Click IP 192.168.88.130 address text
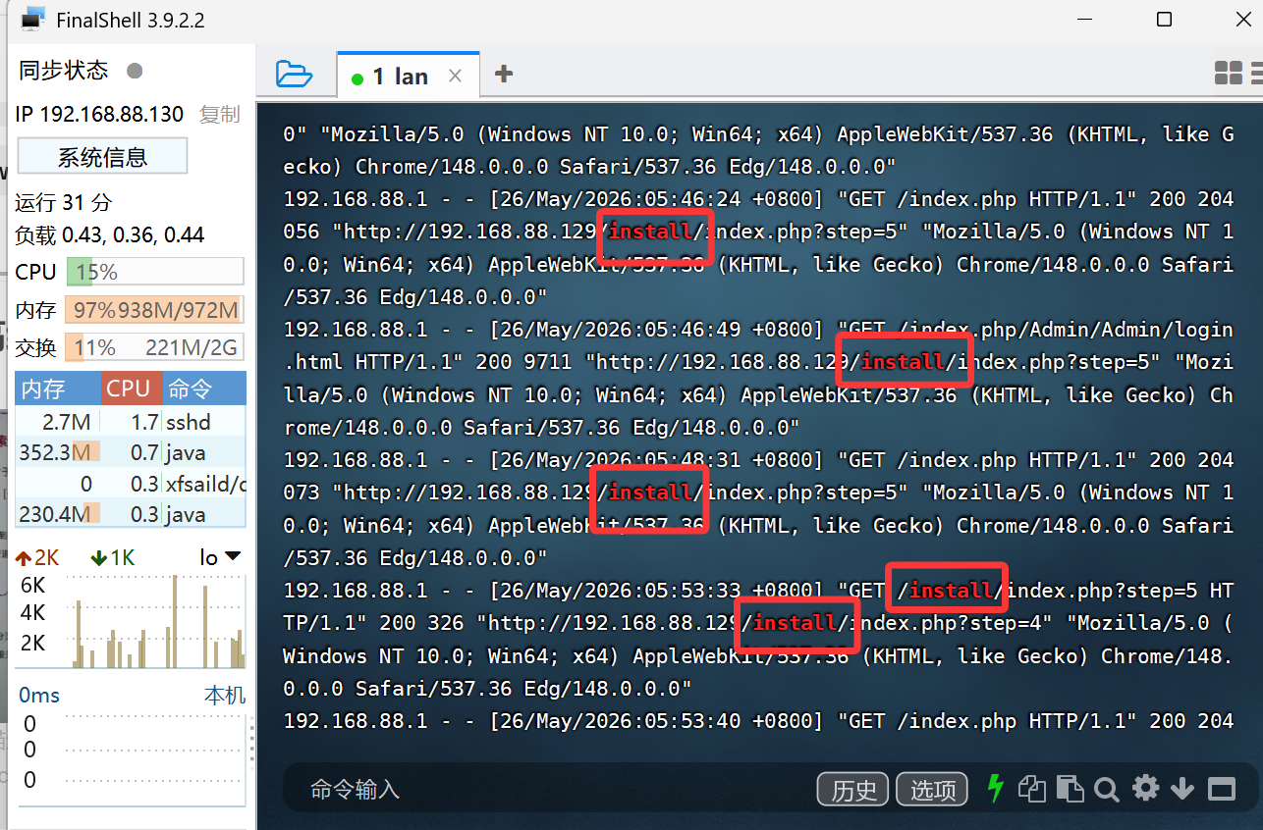 [100, 114]
